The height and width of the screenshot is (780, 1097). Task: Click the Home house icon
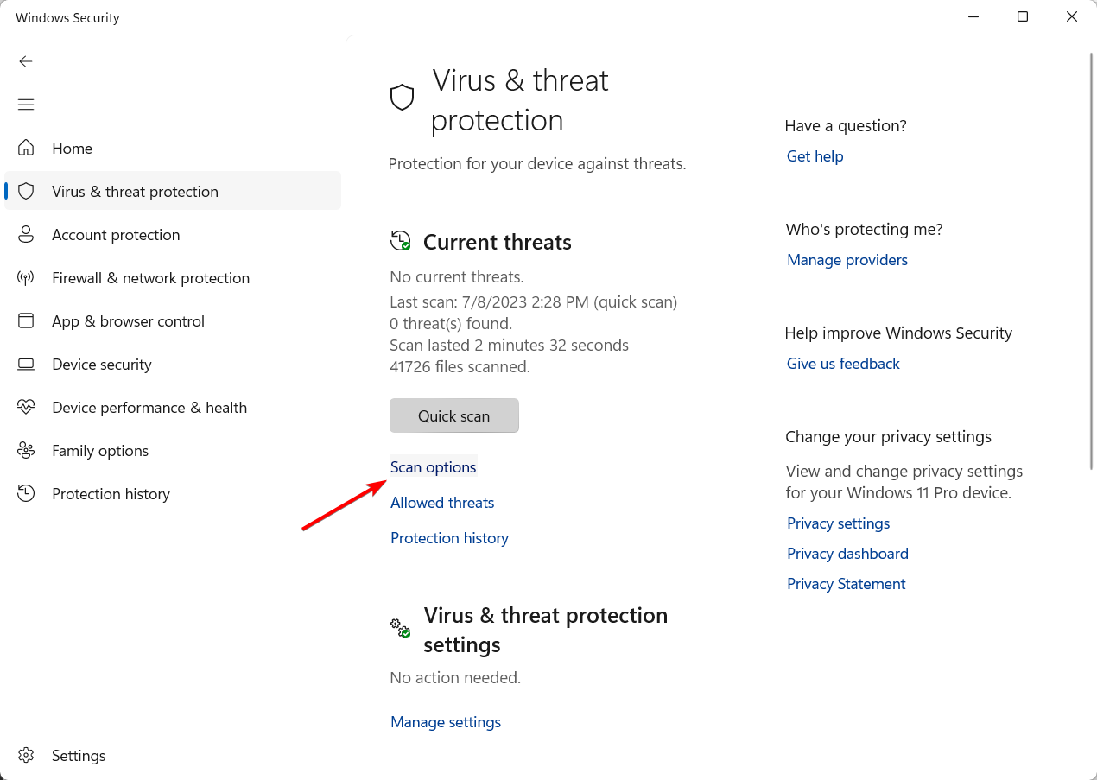coord(26,148)
